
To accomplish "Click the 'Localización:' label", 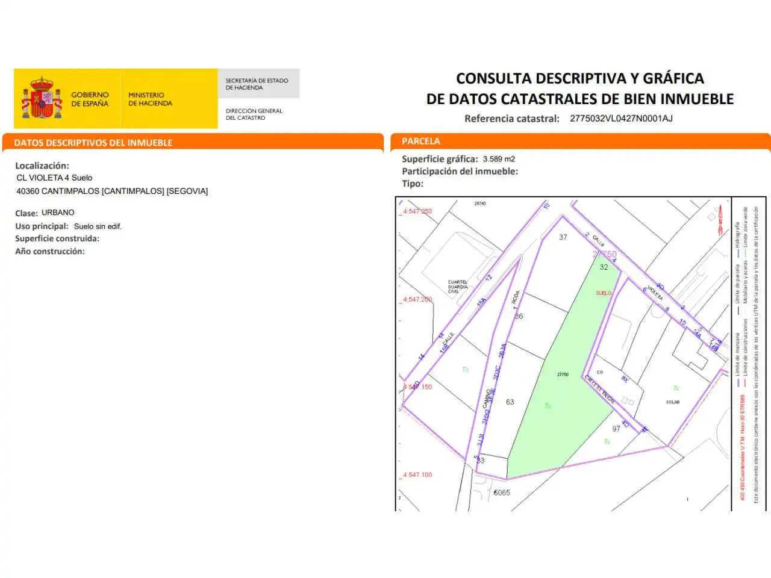I will coord(42,166).
